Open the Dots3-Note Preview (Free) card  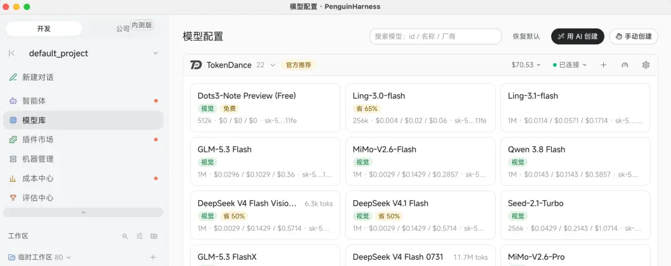[265, 108]
